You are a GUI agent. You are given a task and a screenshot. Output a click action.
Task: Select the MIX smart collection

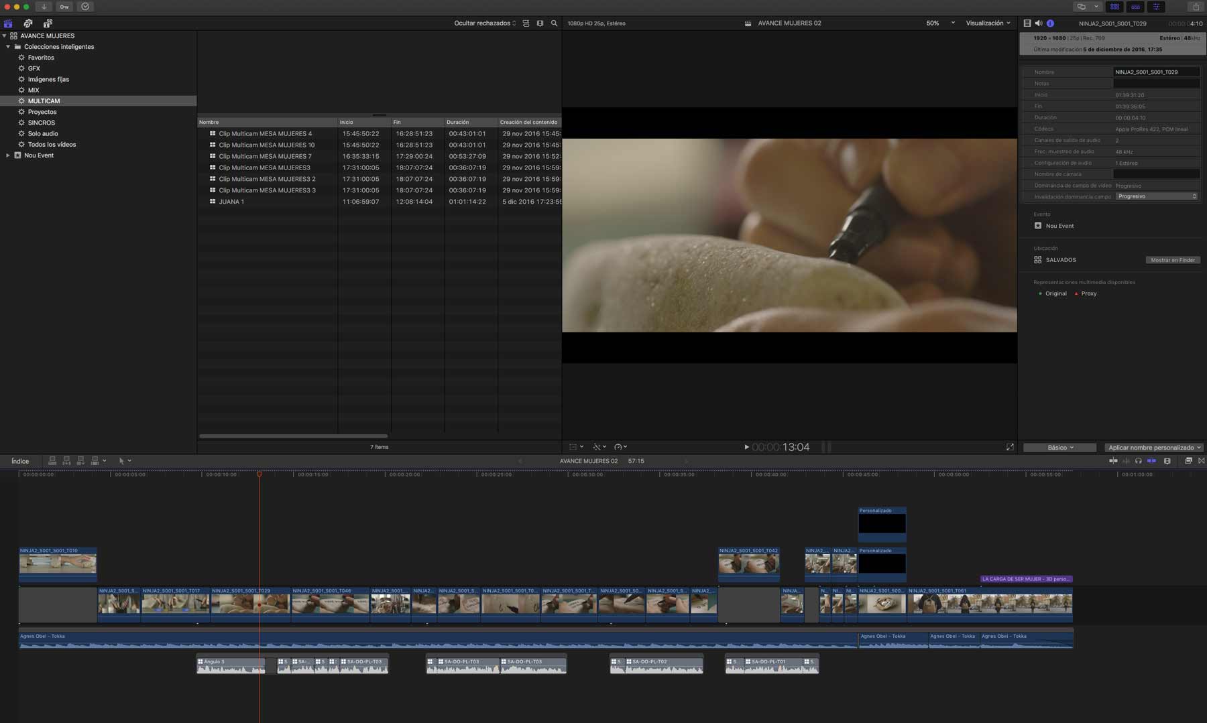[x=34, y=90]
